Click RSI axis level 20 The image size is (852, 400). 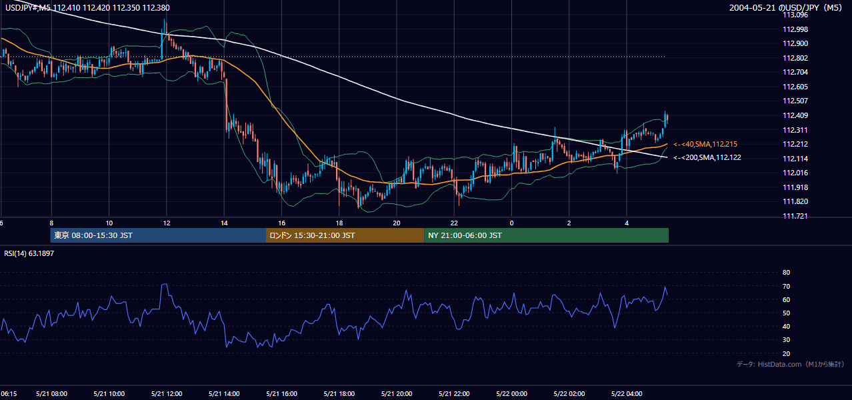pos(786,353)
